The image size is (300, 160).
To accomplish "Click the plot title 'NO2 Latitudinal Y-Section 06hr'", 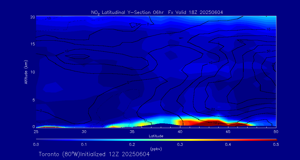I will [x=128, y=13].
